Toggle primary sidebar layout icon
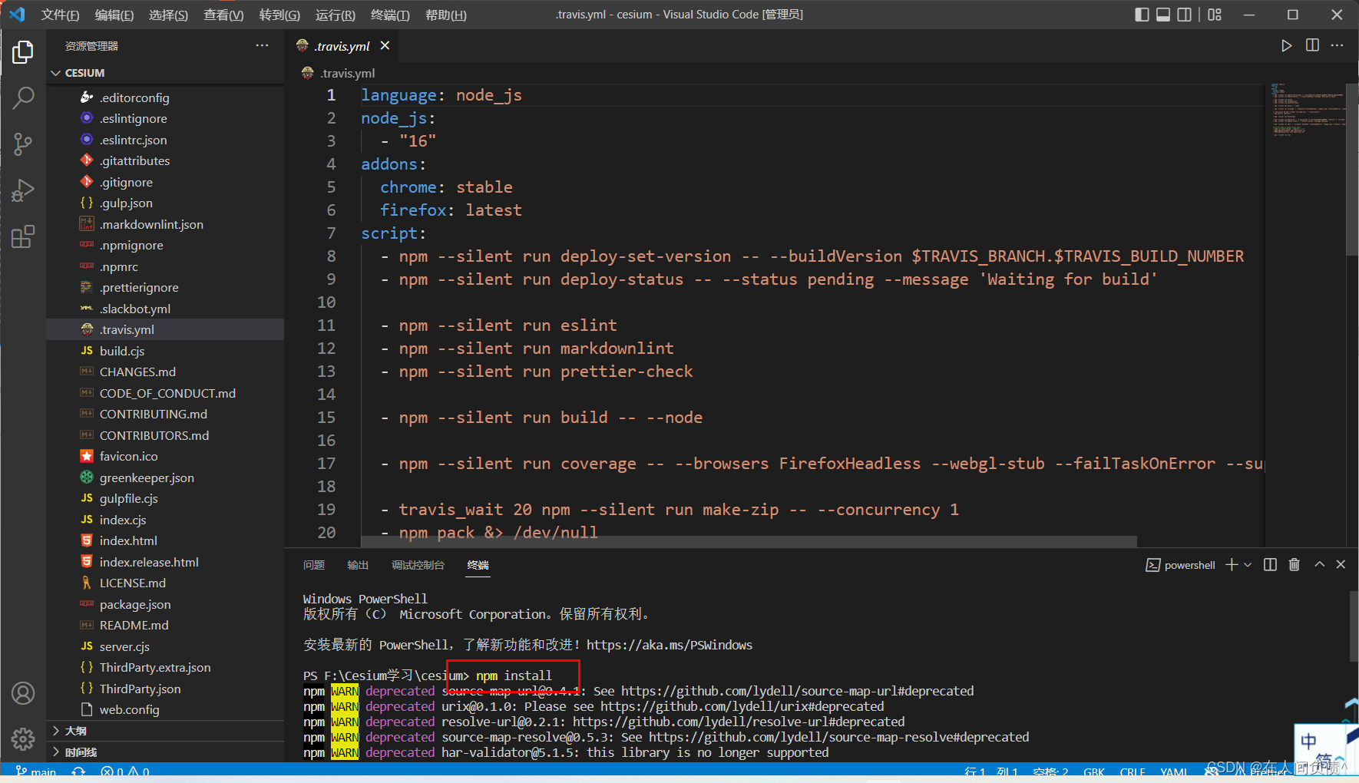 (1142, 15)
